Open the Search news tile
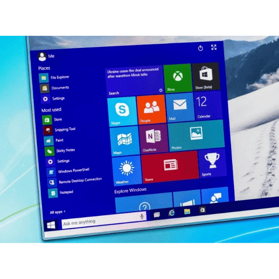This screenshot has width=279, height=279. [x=134, y=81]
